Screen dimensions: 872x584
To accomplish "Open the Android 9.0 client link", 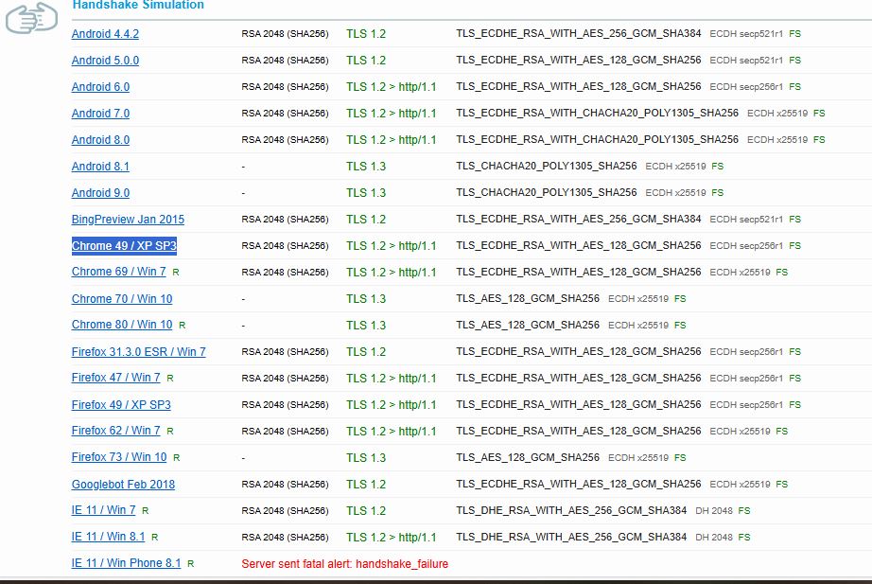I will [100, 193].
